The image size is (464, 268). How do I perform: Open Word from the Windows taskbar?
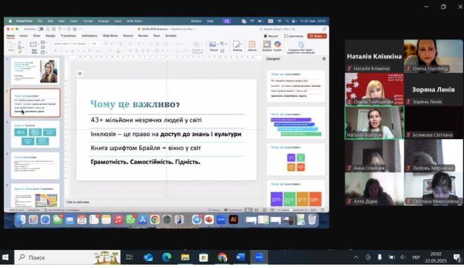241,257
